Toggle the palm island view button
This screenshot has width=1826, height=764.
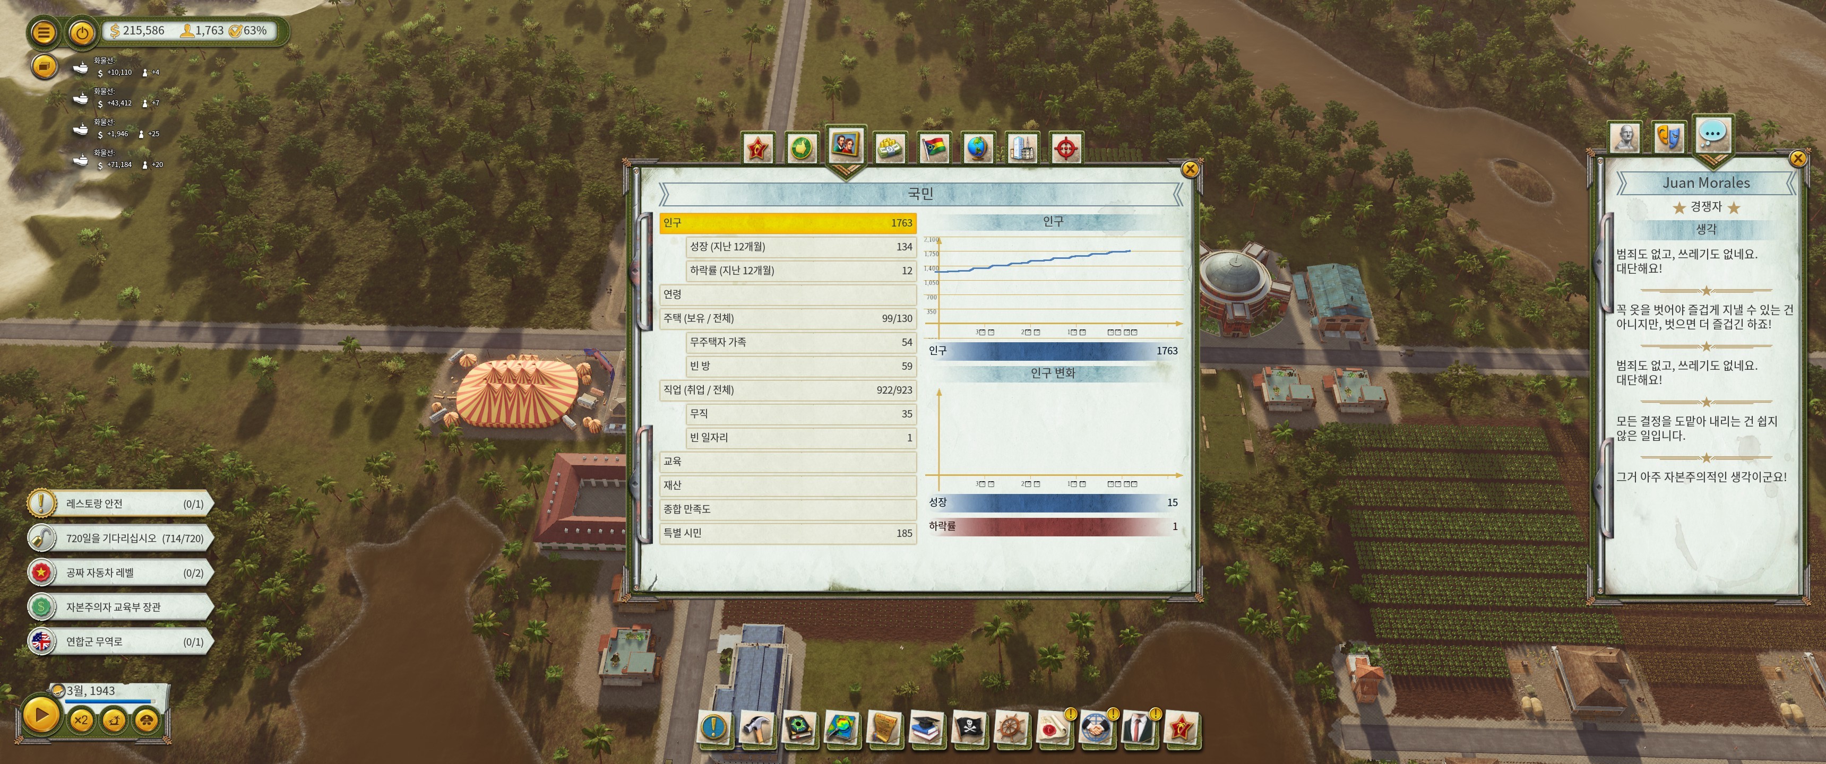tap(114, 720)
